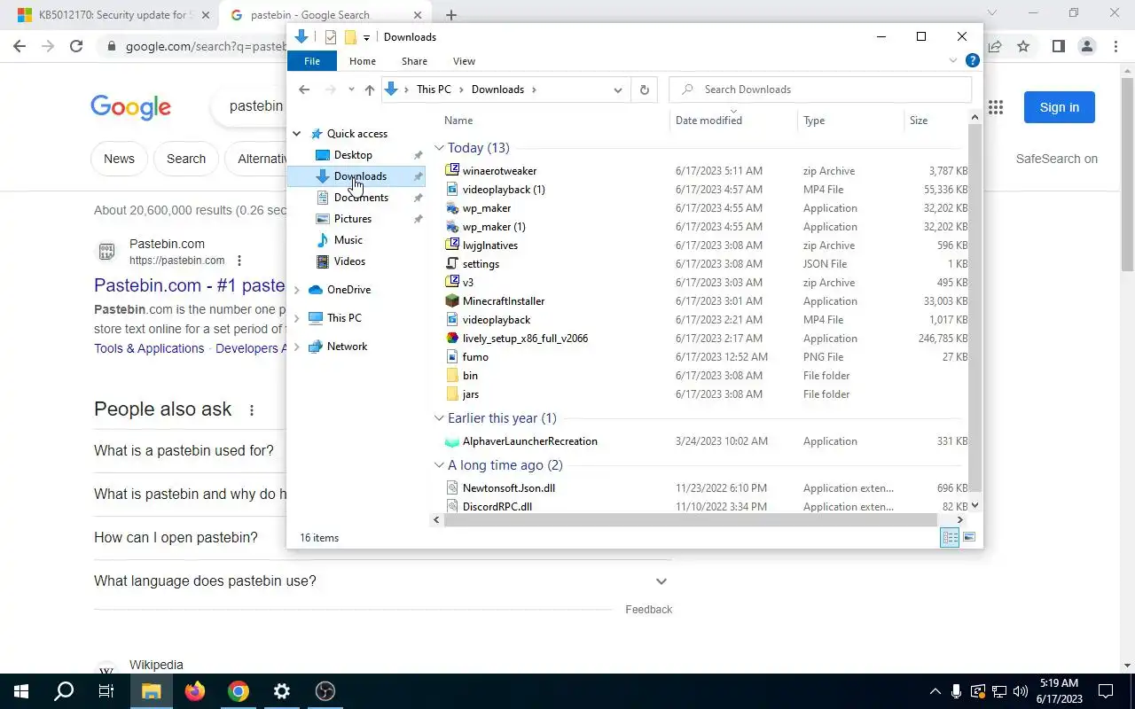Show hidden system tray icons
The height and width of the screenshot is (709, 1135).
(935, 691)
